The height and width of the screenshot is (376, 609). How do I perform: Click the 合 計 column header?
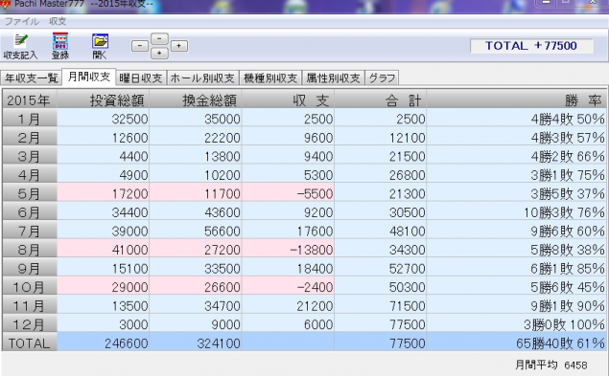click(x=380, y=100)
